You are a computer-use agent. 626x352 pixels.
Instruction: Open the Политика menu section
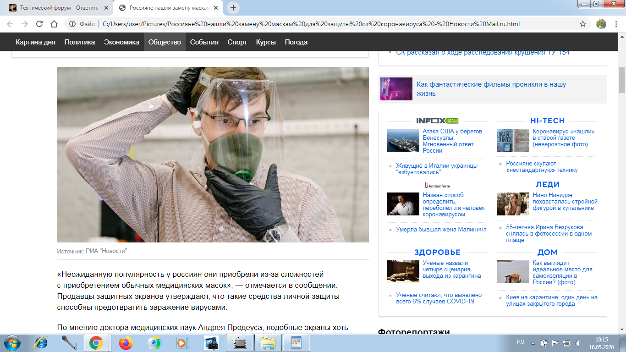tap(79, 42)
